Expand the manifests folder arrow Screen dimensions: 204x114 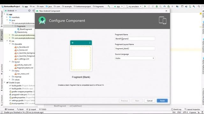[7, 17]
